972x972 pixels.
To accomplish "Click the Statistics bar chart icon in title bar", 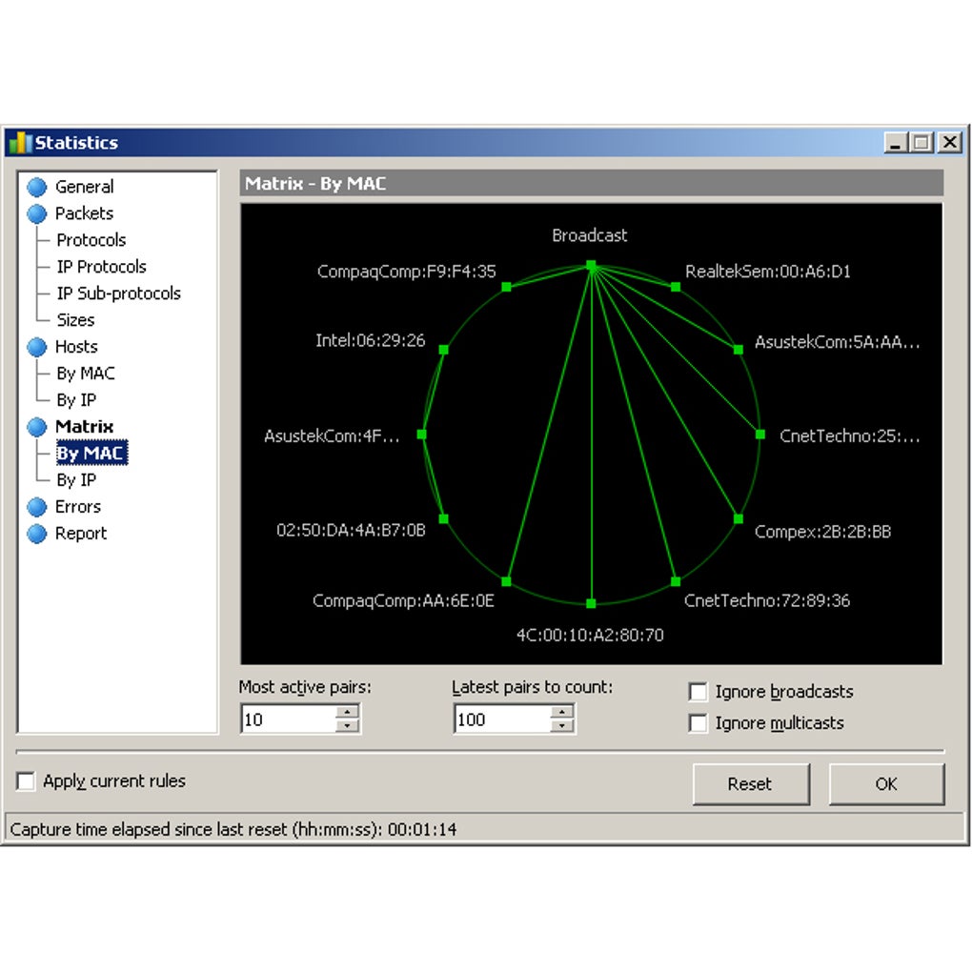I will pos(20,143).
